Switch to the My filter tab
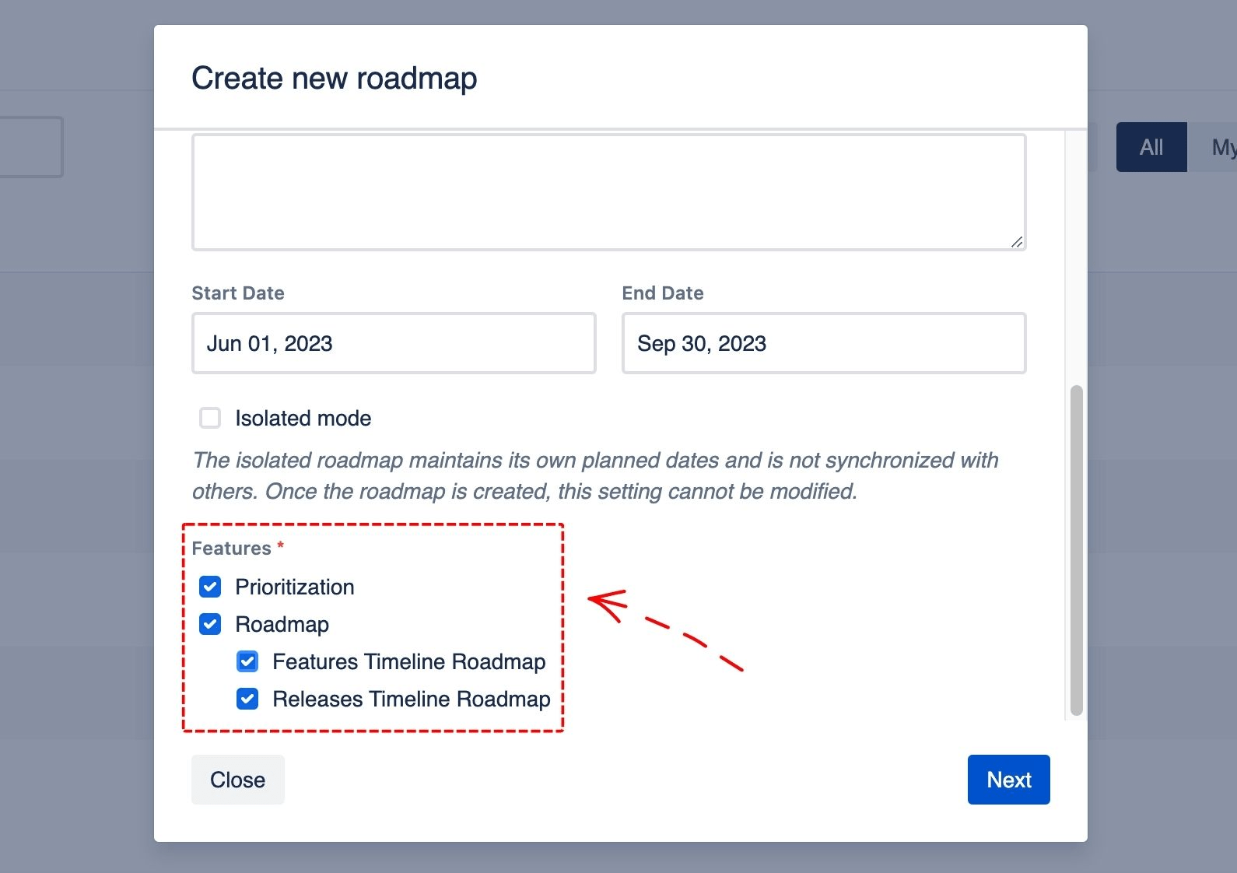This screenshot has width=1237, height=873. pos(1223,146)
